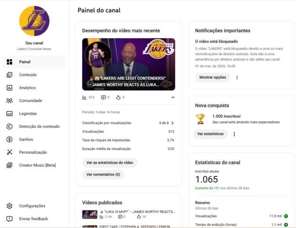Open the Legendas subtitles icon
The height and width of the screenshot is (228, 296).
click(x=9, y=114)
